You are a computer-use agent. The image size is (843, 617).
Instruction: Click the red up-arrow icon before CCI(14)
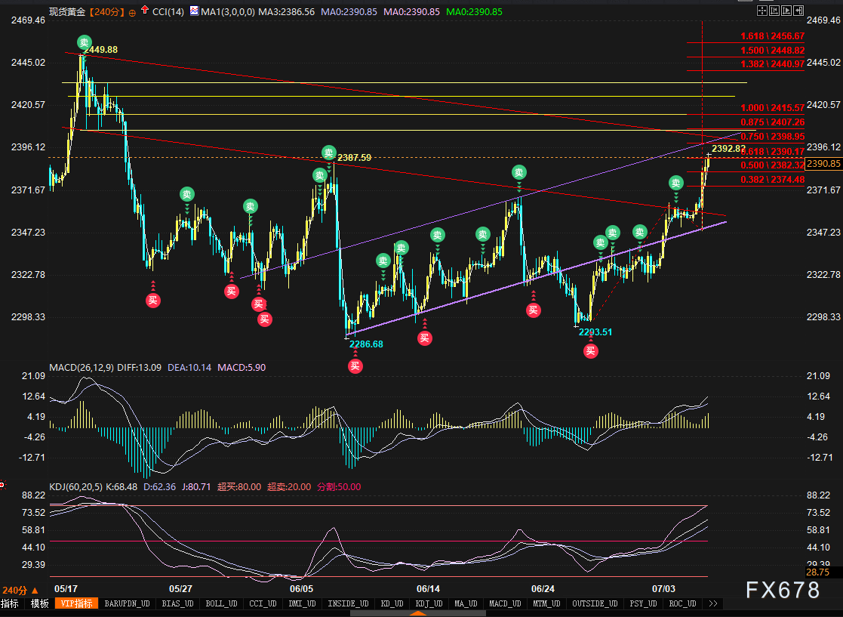pyautogui.click(x=144, y=11)
